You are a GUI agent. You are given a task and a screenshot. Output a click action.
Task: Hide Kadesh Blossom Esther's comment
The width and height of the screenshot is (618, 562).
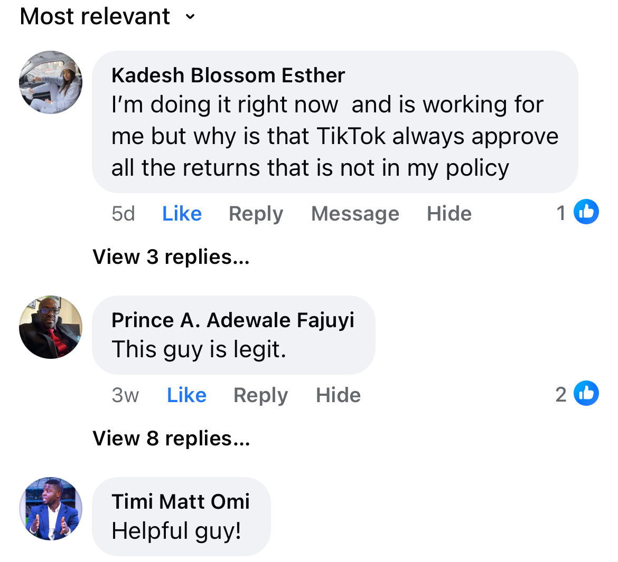coord(449,214)
